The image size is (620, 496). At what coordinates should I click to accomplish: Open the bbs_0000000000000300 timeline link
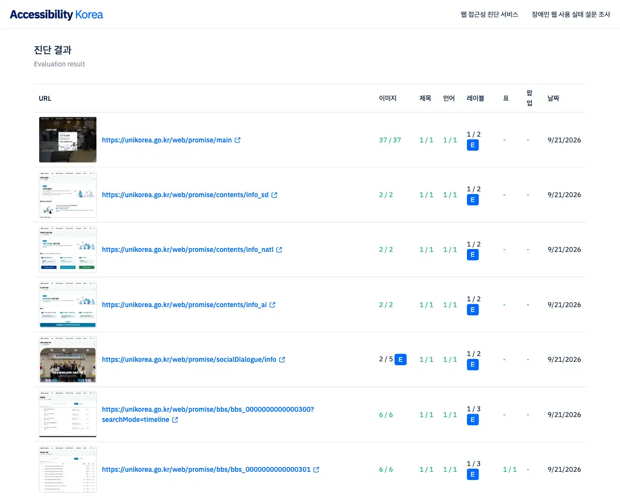pyautogui.click(x=208, y=415)
